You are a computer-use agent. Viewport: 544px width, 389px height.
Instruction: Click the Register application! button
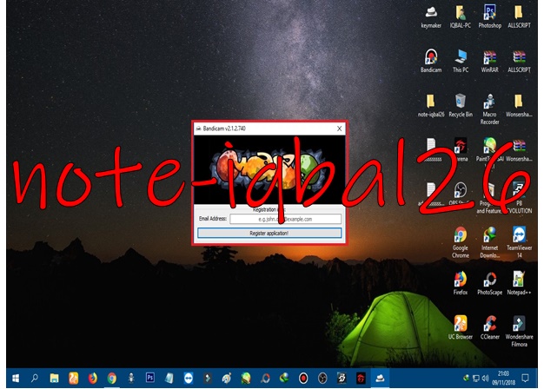269,233
